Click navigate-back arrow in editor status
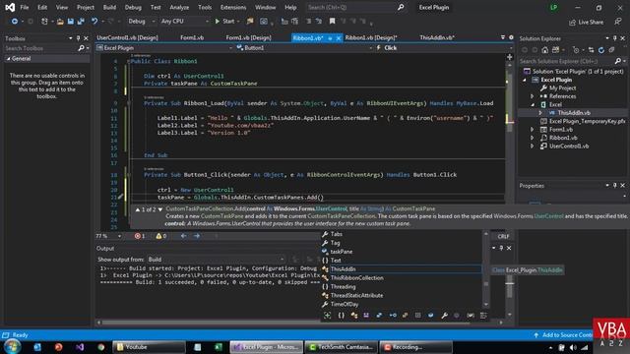This screenshot has width=630, height=354. tap(183, 236)
